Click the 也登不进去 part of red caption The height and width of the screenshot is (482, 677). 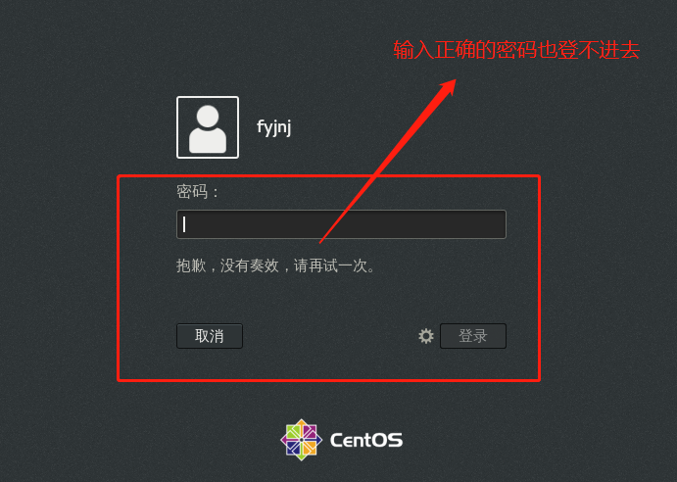589,50
